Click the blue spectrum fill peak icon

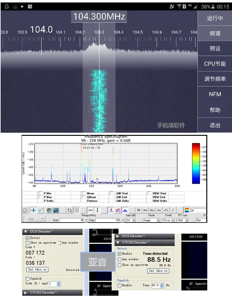point(125,210)
